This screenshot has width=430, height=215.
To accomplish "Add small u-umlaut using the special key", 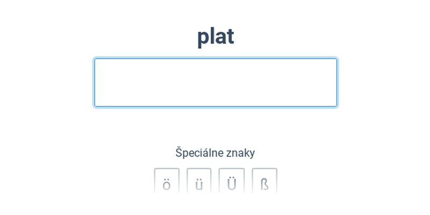I will pos(199,181).
